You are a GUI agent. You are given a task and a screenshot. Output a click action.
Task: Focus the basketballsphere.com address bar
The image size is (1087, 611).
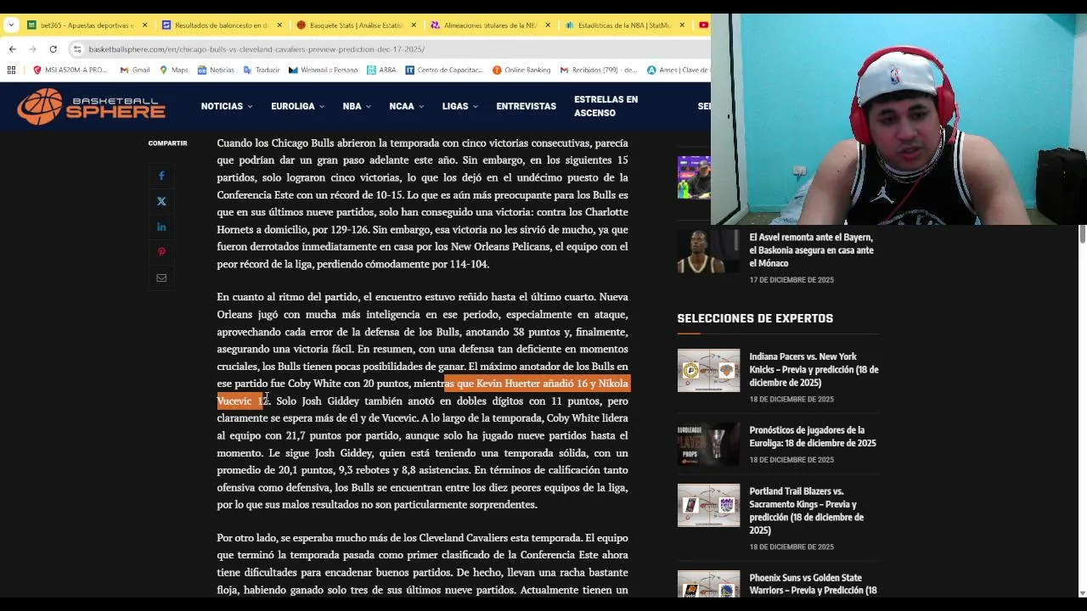(x=256, y=49)
